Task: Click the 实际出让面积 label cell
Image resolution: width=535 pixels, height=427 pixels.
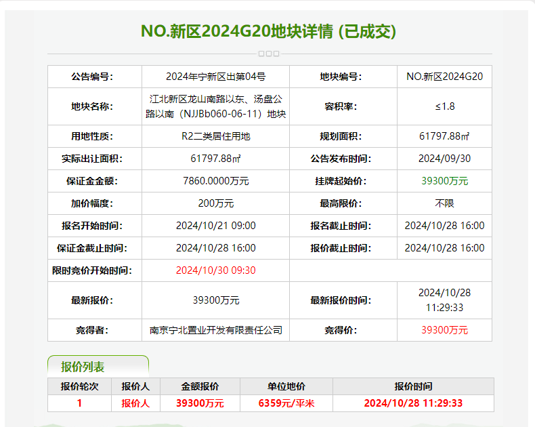Action: [95, 159]
